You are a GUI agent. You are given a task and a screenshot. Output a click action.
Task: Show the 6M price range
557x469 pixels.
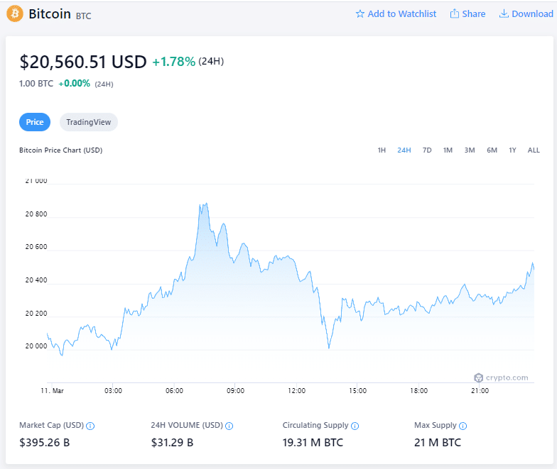tap(492, 150)
